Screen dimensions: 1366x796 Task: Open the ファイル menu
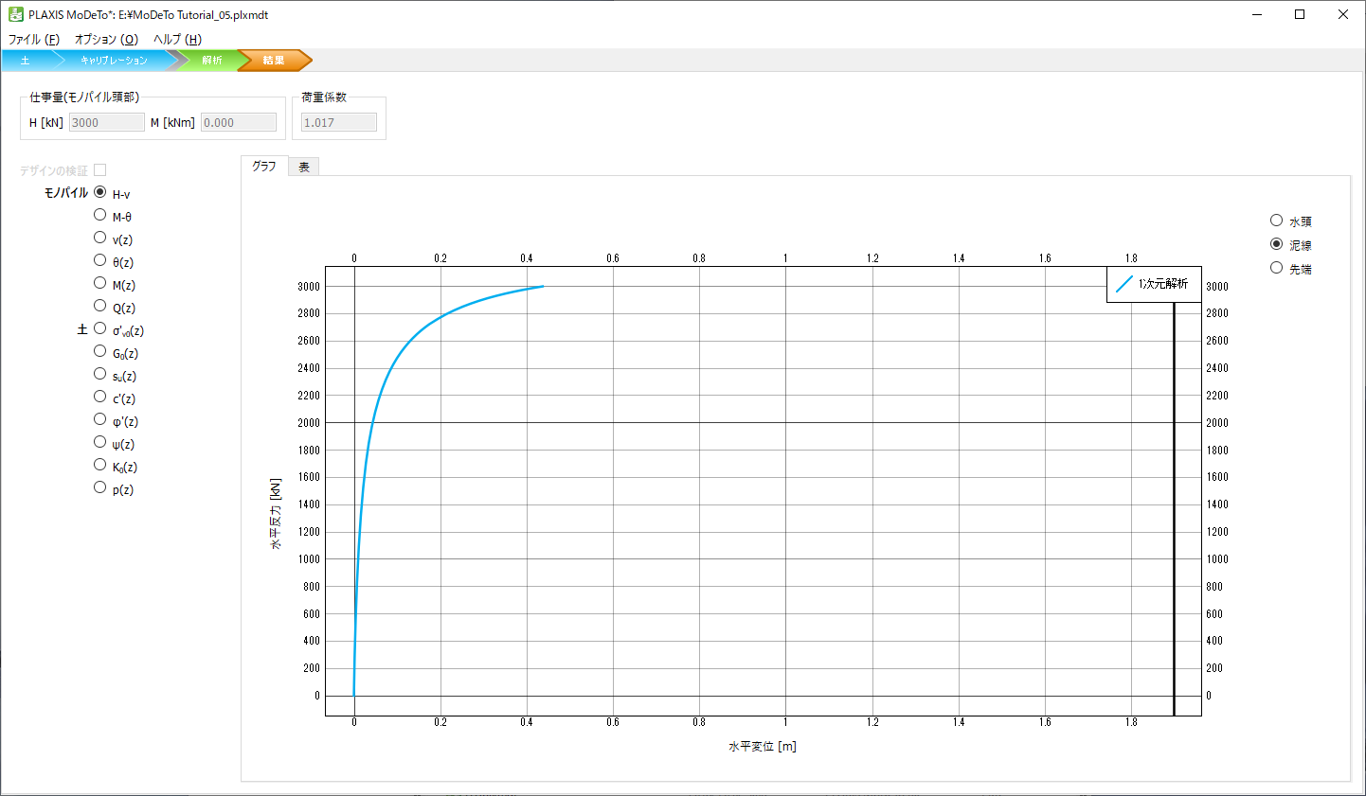point(34,39)
